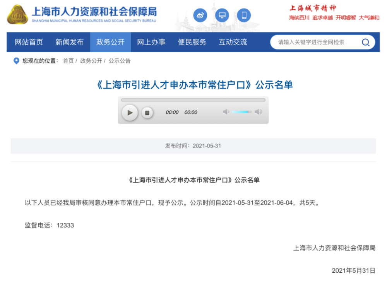The width and height of the screenshot is (387, 287).
Task: Open the 便民服务 menu item
Action: [192, 42]
